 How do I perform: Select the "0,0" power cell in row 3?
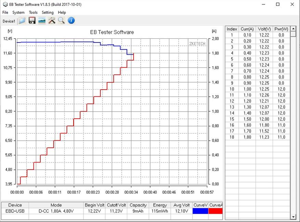(x=281, y=47)
